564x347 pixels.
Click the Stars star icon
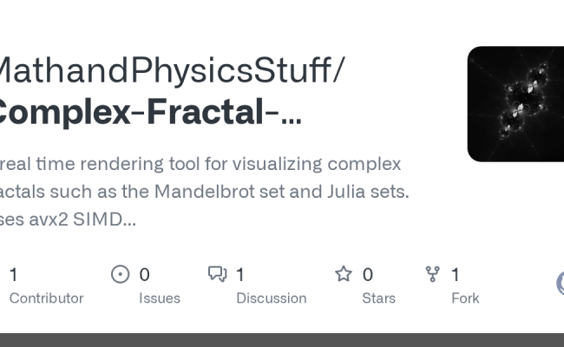[344, 273]
